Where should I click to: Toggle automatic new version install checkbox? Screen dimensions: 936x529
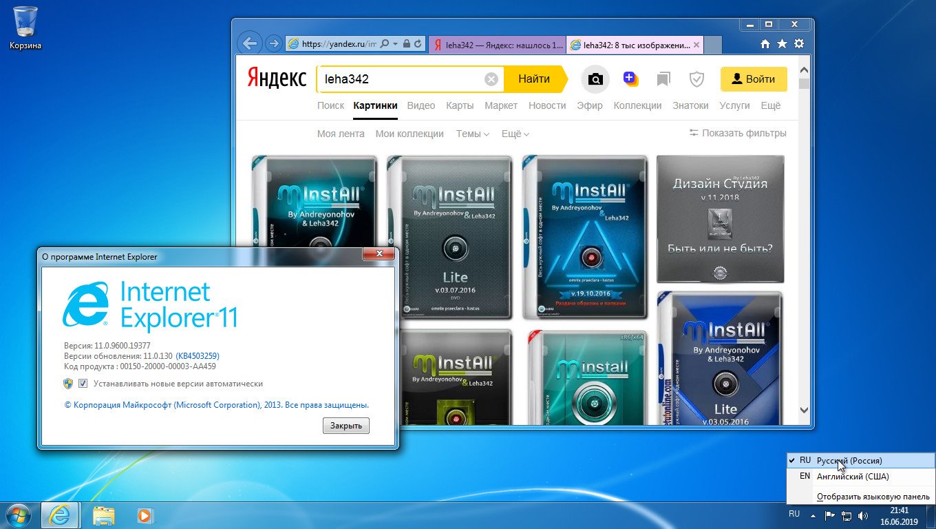tap(83, 384)
